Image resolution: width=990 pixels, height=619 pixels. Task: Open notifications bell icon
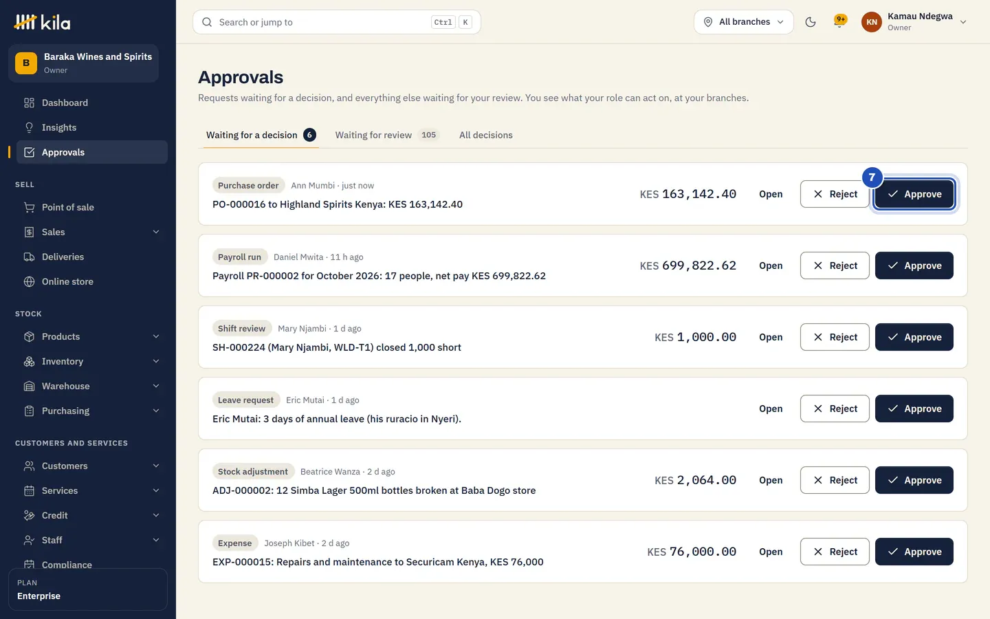tap(839, 22)
